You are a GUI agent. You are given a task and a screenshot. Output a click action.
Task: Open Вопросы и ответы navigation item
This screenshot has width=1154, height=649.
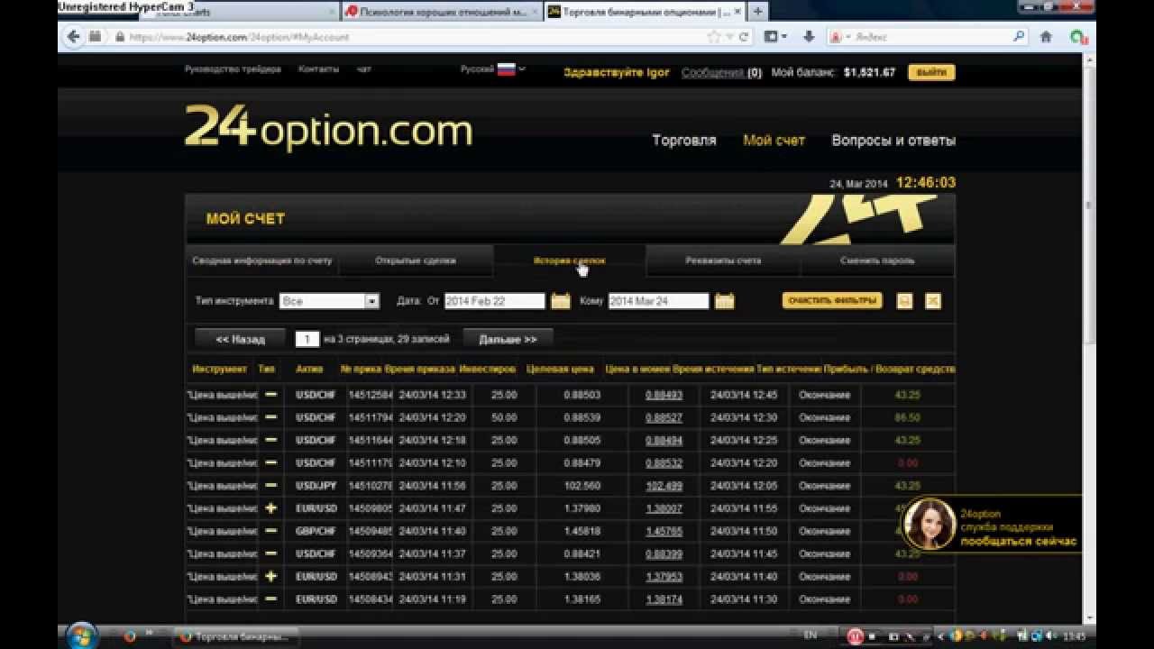[x=893, y=141]
